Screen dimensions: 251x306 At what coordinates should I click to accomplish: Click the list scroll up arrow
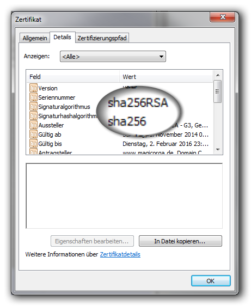click(218, 75)
